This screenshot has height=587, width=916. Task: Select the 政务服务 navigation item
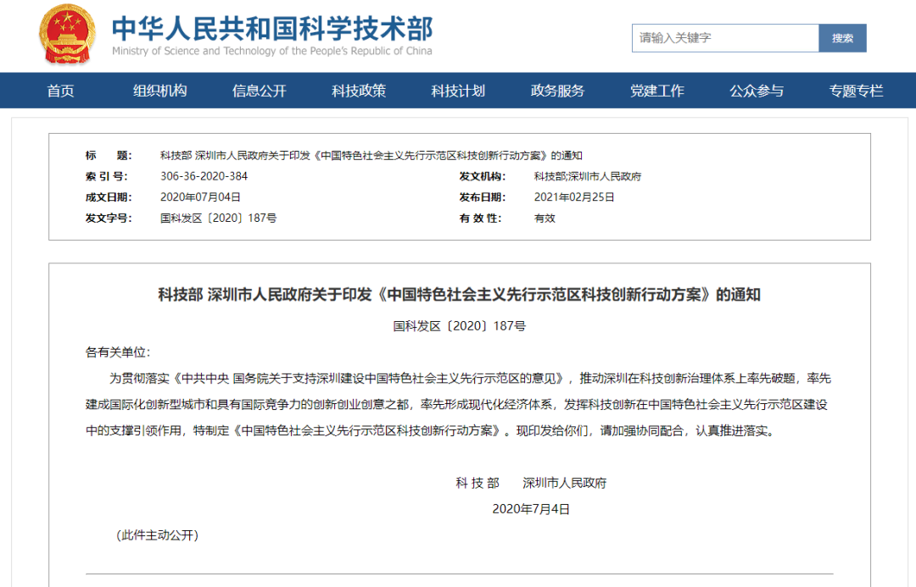point(557,91)
